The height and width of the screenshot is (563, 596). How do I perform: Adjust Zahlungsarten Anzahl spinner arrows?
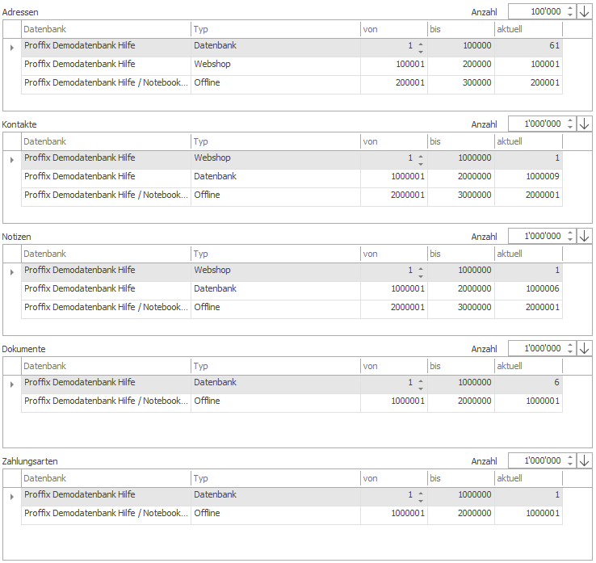point(570,460)
